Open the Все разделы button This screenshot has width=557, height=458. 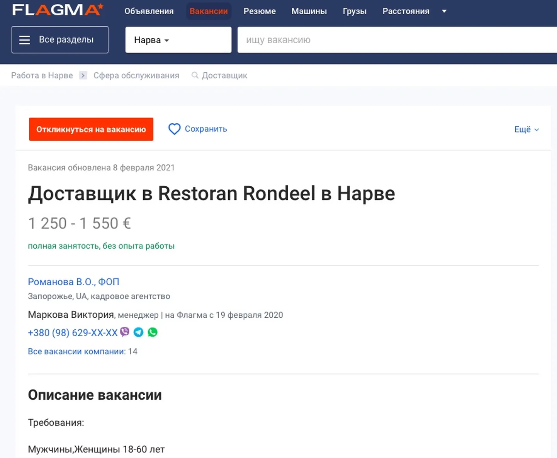[60, 40]
